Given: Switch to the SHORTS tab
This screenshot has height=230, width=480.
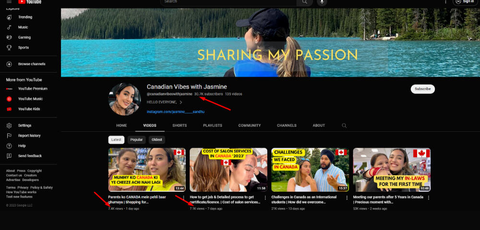Looking at the screenshot, I should (x=180, y=126).
